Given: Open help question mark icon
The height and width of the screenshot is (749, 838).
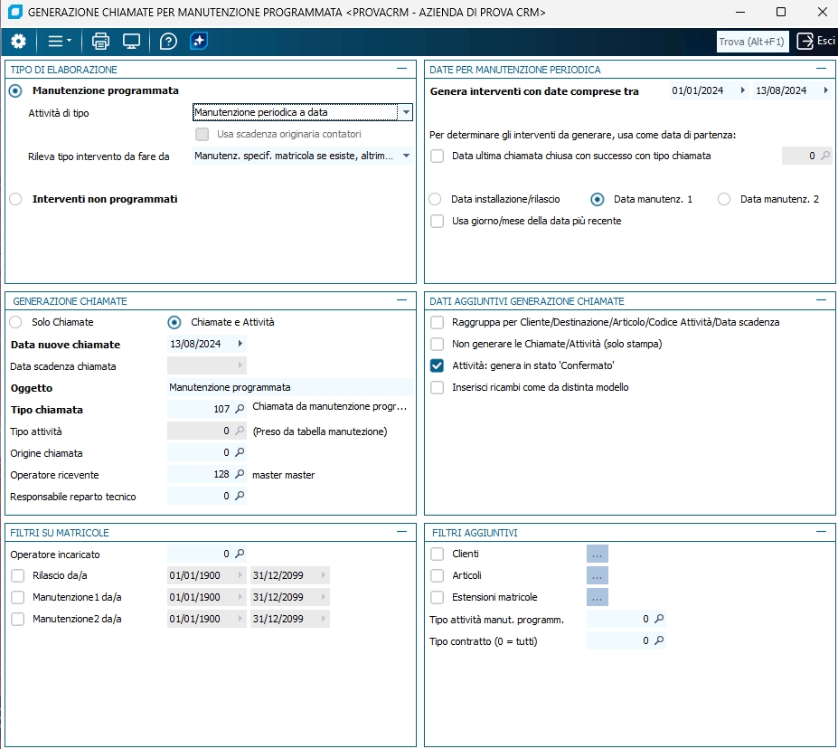Looking at the screenshot, I should pyautogui.click(x=168, y=42).
